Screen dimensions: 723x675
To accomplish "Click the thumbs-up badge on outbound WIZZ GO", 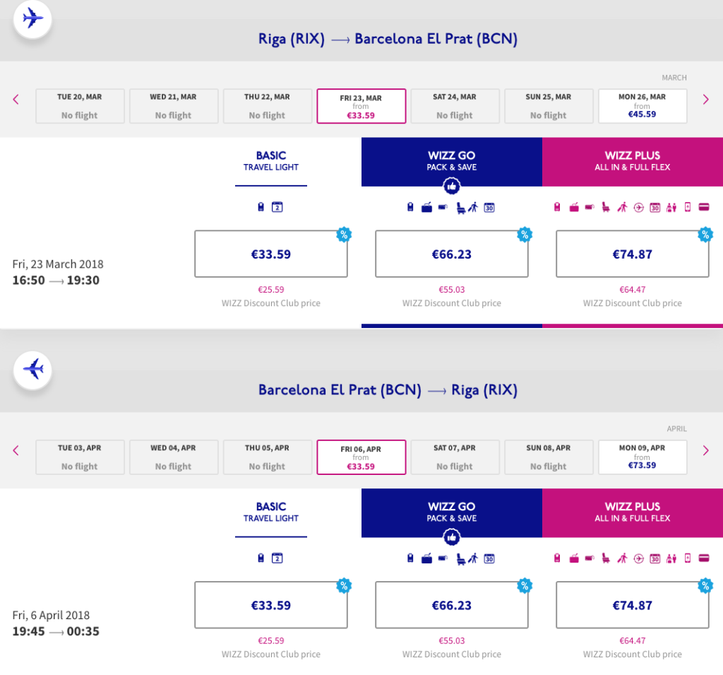I will click(452, 187).
